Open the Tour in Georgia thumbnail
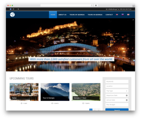141x119 pixels. pos(55,92)
